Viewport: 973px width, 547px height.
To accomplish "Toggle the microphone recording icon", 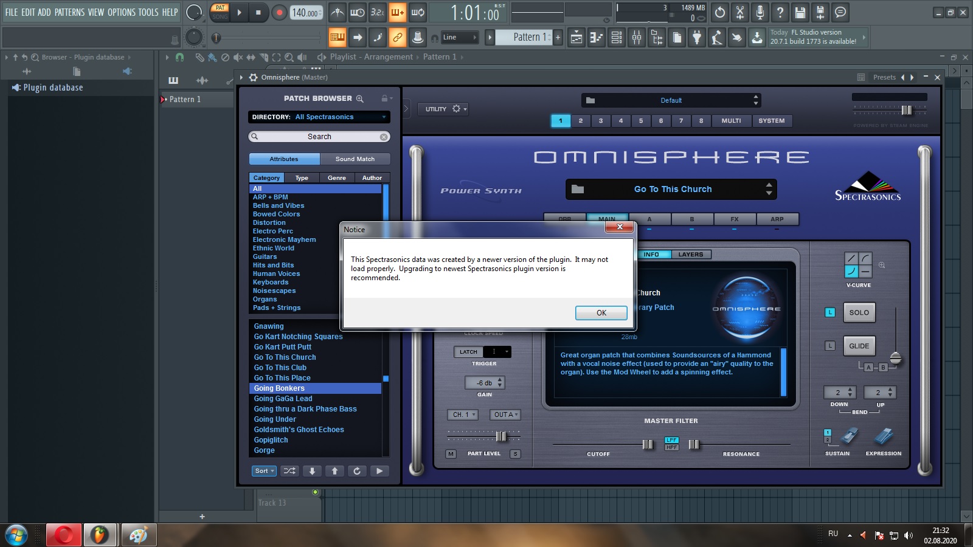I will point(760,12).
